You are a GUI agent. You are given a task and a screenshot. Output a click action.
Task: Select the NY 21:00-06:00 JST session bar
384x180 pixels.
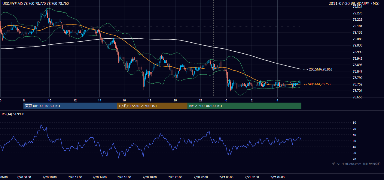click(244, 106)
